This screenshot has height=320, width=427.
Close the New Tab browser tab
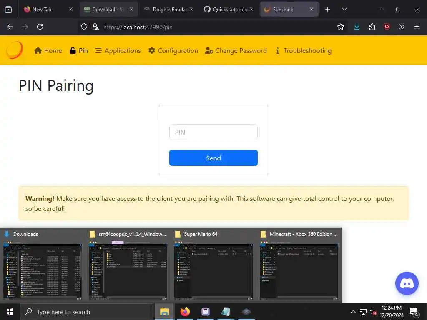[71, 9]
